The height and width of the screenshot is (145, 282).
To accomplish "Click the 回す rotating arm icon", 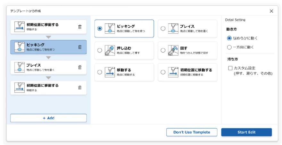I will tap(173, 50).
